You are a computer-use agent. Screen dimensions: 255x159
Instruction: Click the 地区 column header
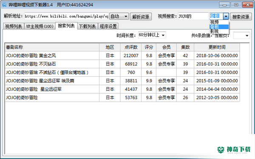point(110,47)
